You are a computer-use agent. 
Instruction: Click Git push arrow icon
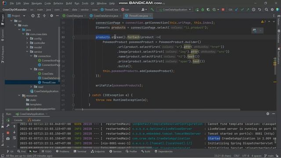pos(248,10)
